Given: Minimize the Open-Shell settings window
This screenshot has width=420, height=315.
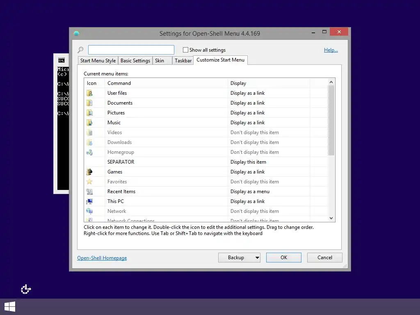Looking at the screenshot, I should point(313,32).
